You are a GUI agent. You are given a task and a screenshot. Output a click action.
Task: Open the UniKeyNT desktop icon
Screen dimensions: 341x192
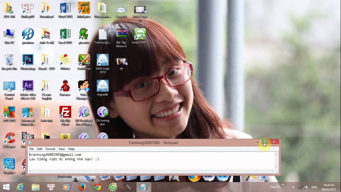[28, 10]
